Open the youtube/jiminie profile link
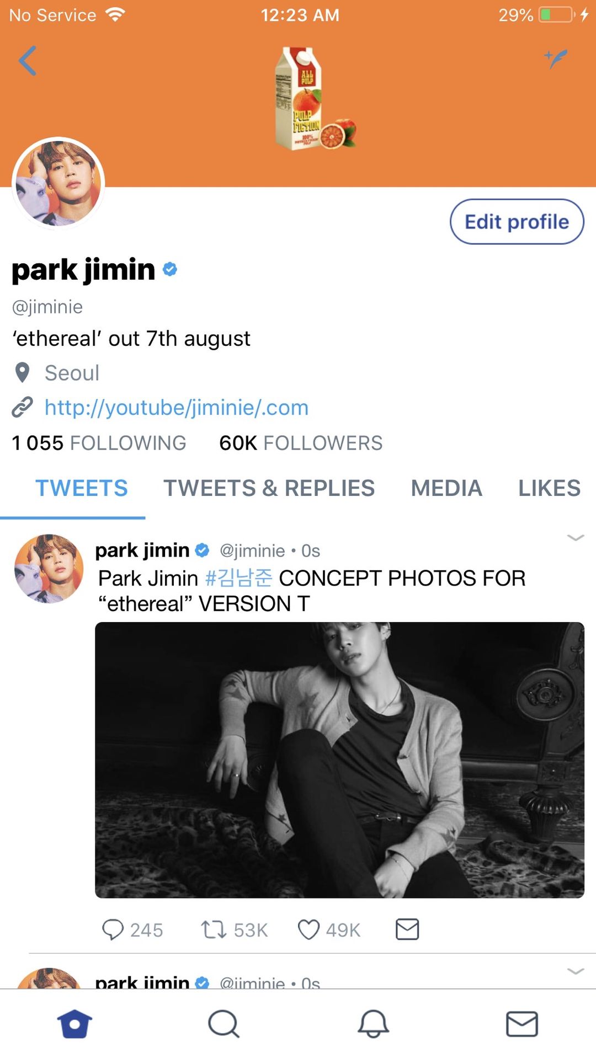Viewport: 596px width, 1059px height. [176, 408]
